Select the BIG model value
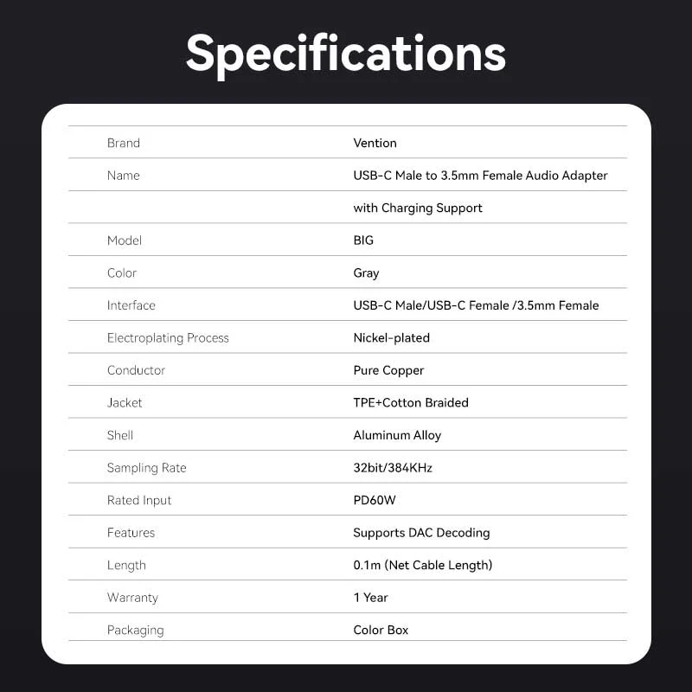 pyautogui.click(x=363, y=240)
